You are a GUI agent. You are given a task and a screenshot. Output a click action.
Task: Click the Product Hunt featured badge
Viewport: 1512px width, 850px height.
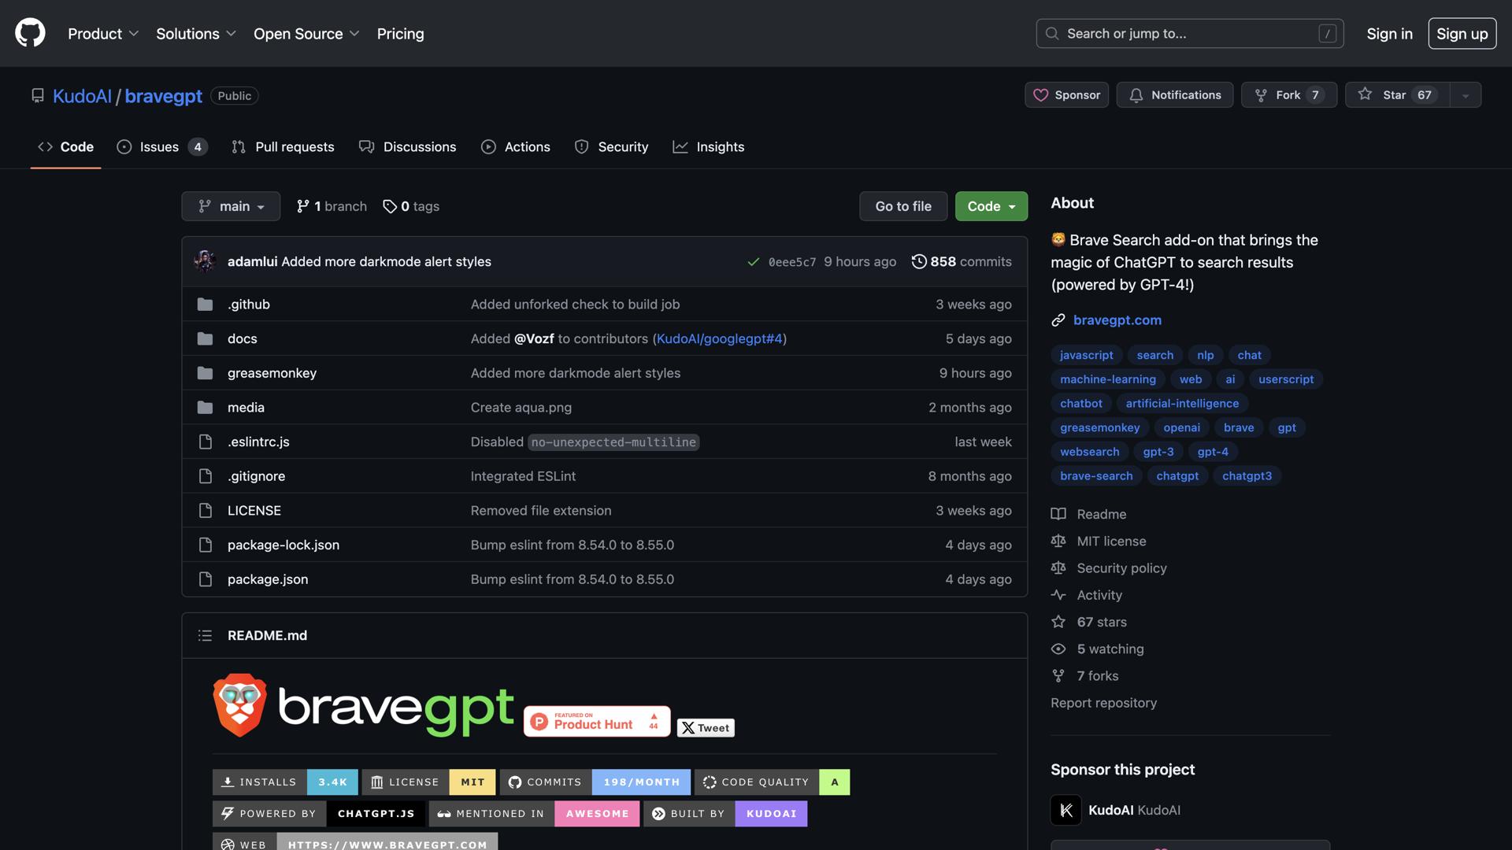pos(596,721)
